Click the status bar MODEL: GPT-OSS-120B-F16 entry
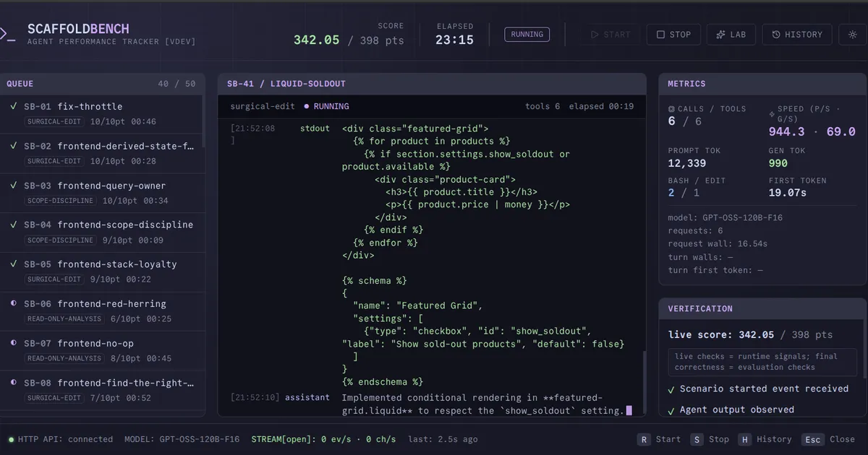The image size is (868, 455). 182,439
